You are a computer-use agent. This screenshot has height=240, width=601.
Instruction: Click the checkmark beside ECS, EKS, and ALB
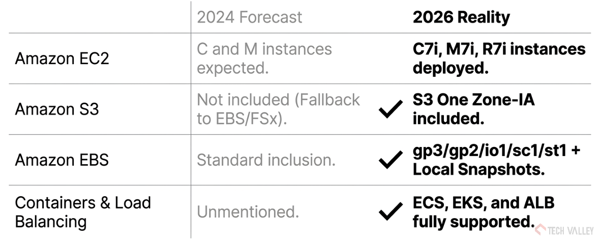click(390, 211)
